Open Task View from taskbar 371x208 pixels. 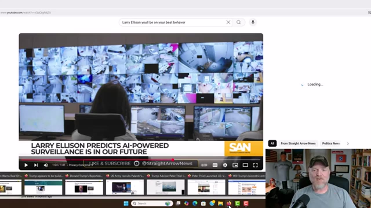178,203
